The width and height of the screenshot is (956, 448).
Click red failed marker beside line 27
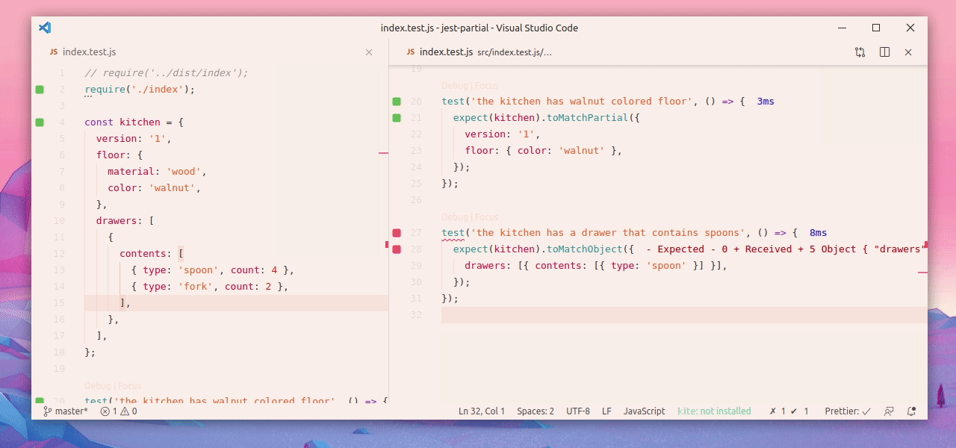(x=397, y=233)
